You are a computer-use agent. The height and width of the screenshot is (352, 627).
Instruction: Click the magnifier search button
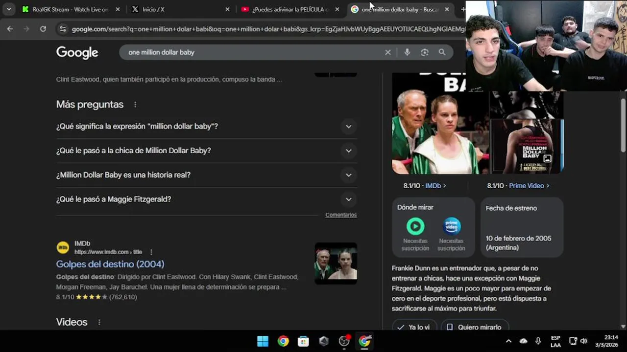click(442, 52)
